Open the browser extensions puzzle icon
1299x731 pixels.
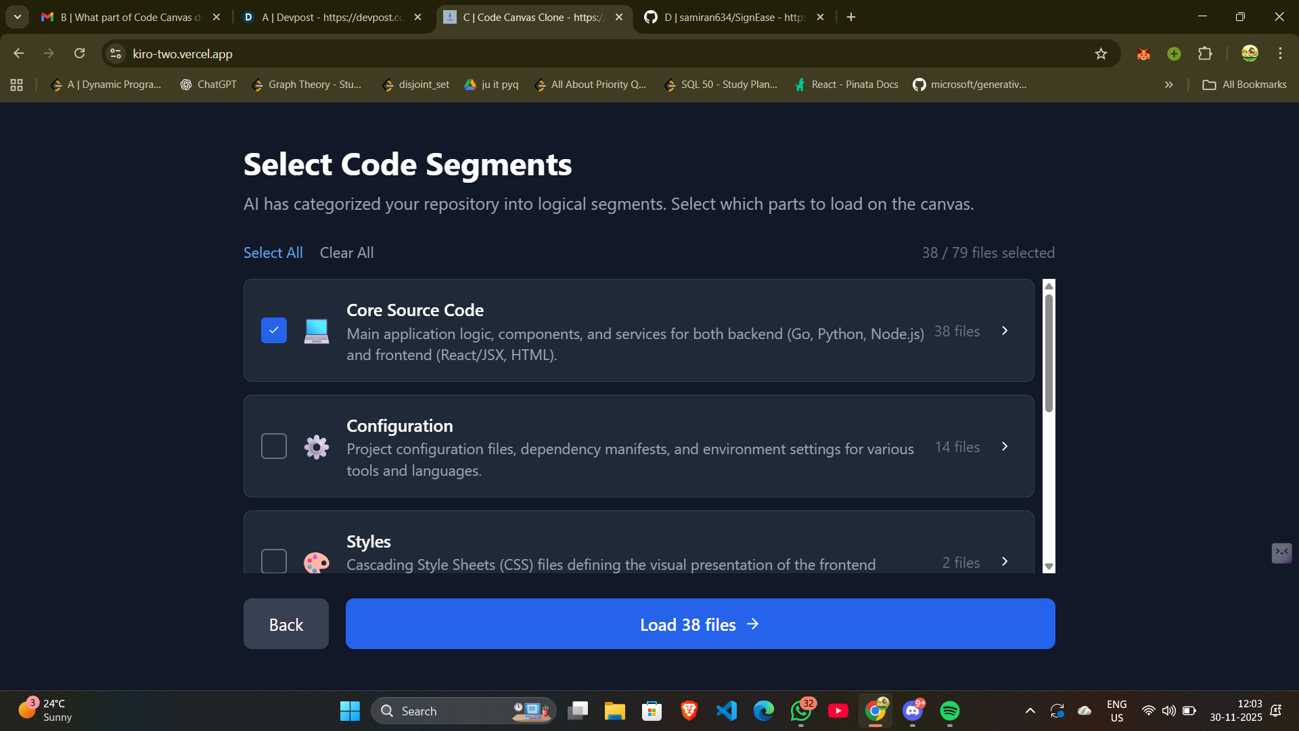pyautogui.click(x=1205, y=53)
